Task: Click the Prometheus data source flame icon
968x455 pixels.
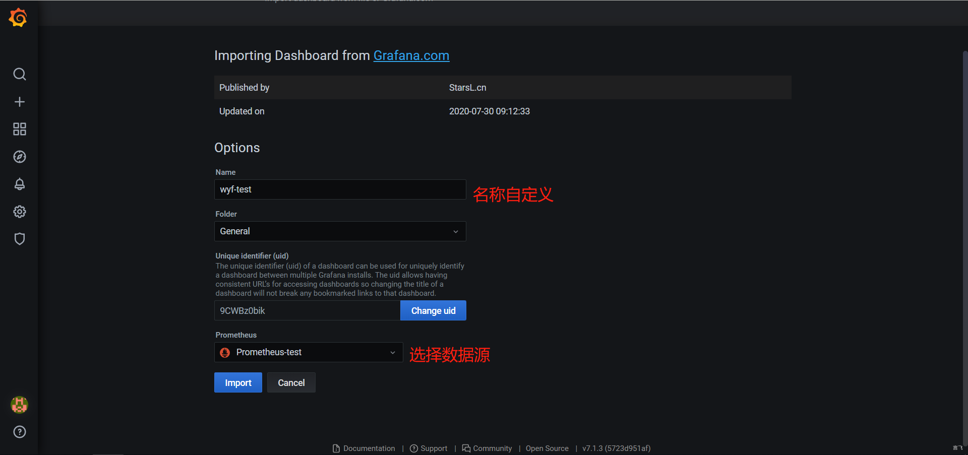Action: 225,352
